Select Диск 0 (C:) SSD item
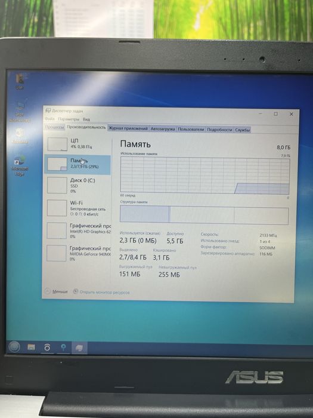Viewport: 313px width, 418px height. click(78, 185)
